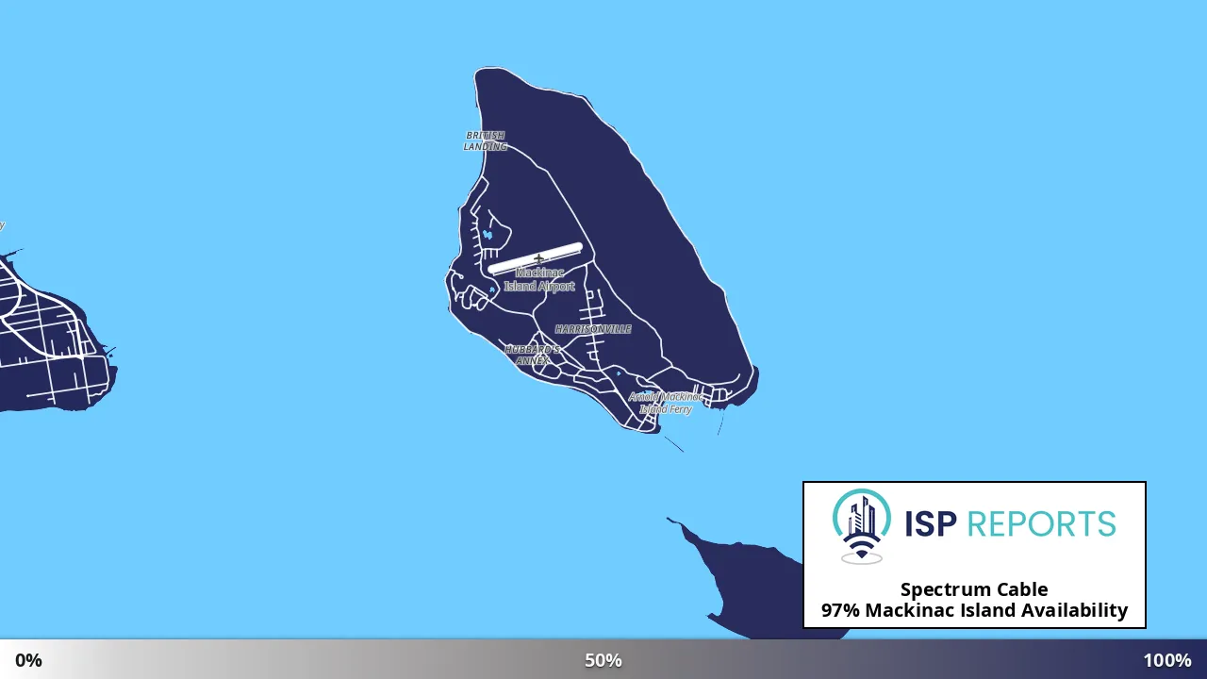Click the ISP Reports building logo icon

(862, 526)
